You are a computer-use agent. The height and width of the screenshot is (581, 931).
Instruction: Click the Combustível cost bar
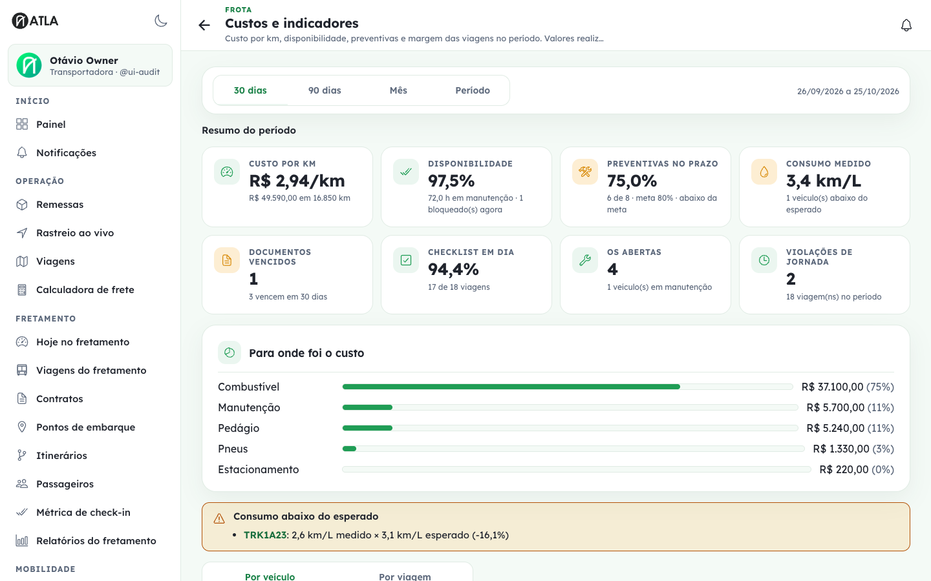[568, 387]
